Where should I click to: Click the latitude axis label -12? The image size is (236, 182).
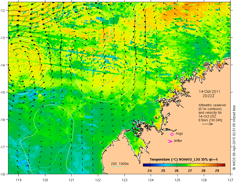tap(2, 10)
